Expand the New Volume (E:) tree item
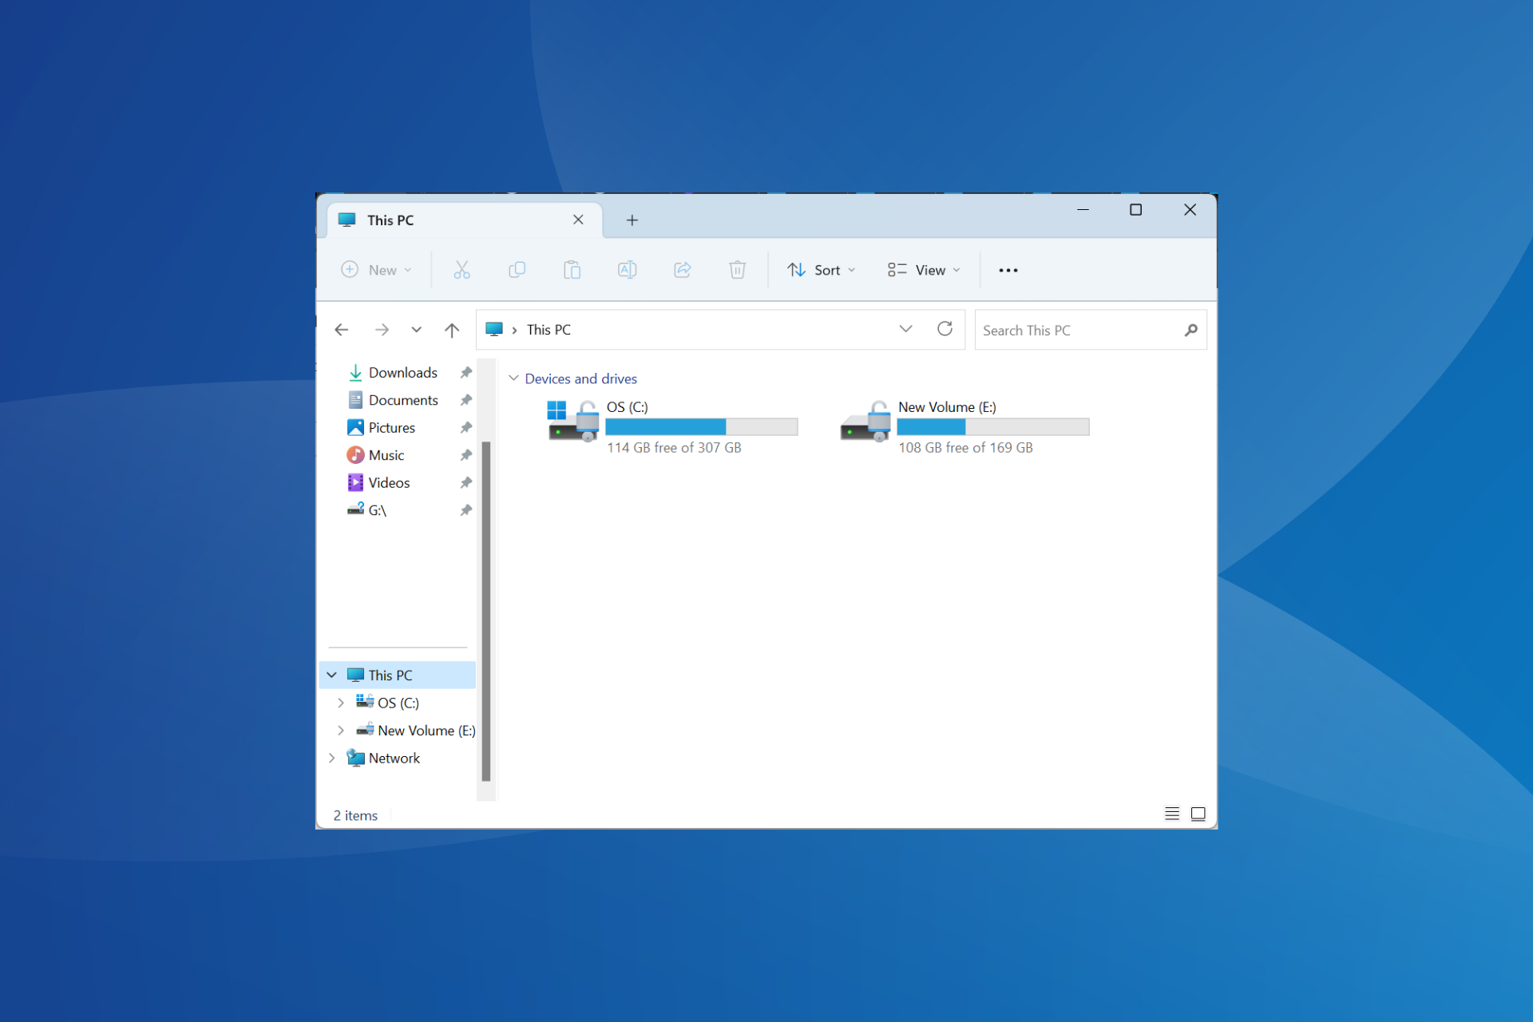This screenshot has width=1533, height=1022. click(339, 729)
